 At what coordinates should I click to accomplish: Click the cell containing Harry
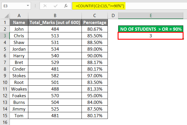tap(19, 56)
